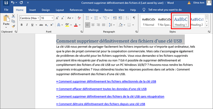The image size is (213, 109).
Task: Click the Copy icon
Action: click(13, 21)
